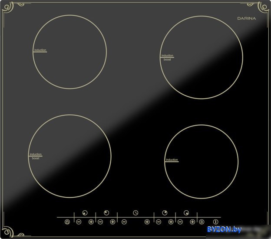Click the front-right induction cooking zone

click(x=202, y=162)
